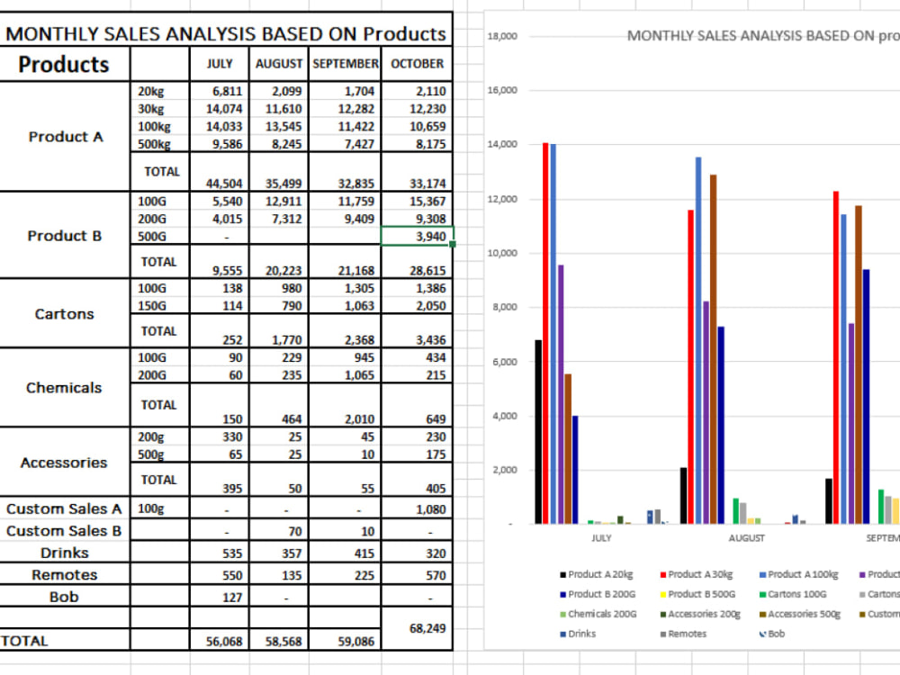Click the Chemicals category cell
This screenshot has height=675, width=900.
(65, 387)
